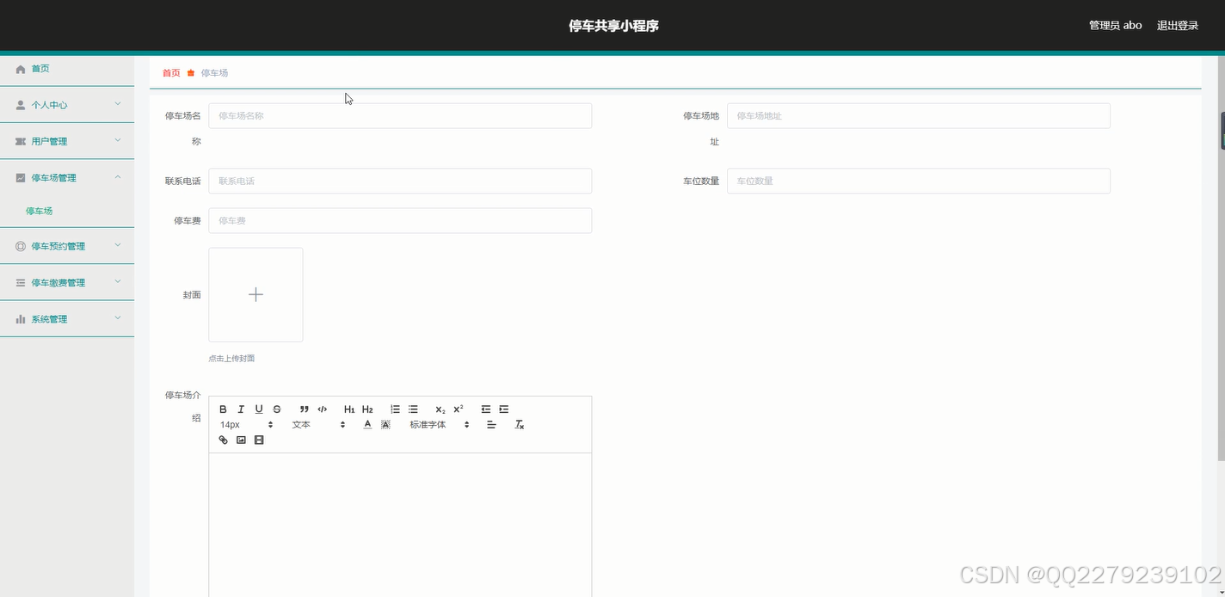Open the code view icon in the editor
This screenshot has width=1225, height=597.
click(x=323, y=409)
